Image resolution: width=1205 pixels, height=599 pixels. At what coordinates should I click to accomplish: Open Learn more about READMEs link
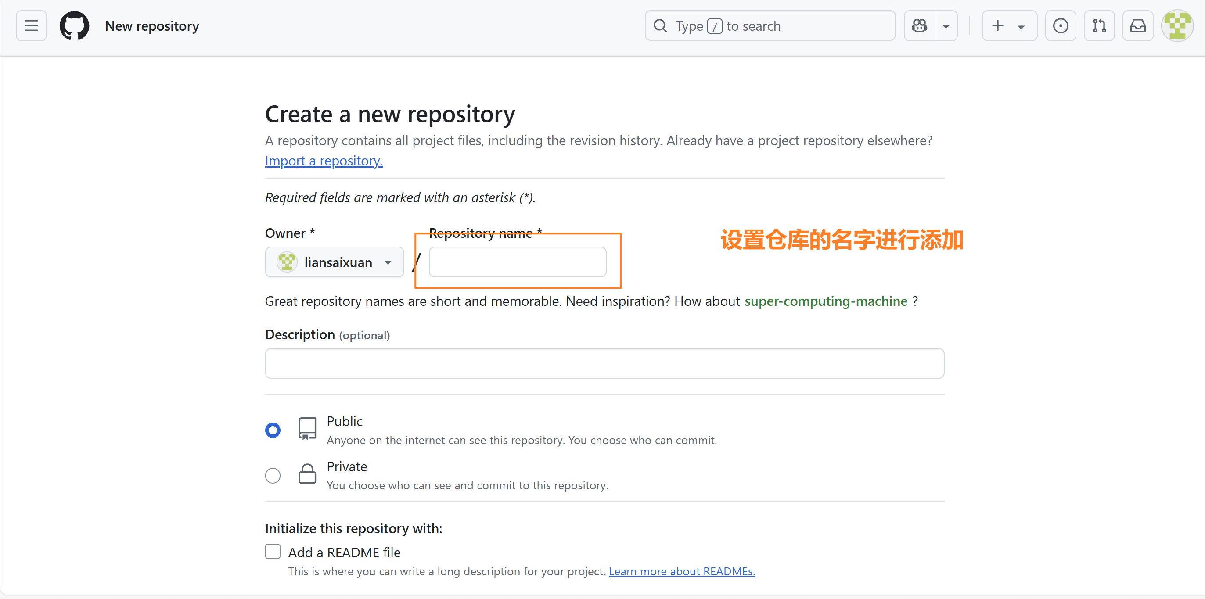pyautogui.click(x=682, y=571)
